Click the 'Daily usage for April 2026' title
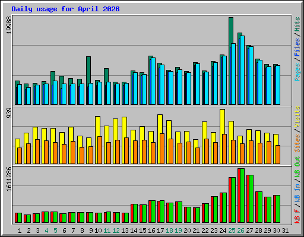304x237 pixels. point(65,9)
